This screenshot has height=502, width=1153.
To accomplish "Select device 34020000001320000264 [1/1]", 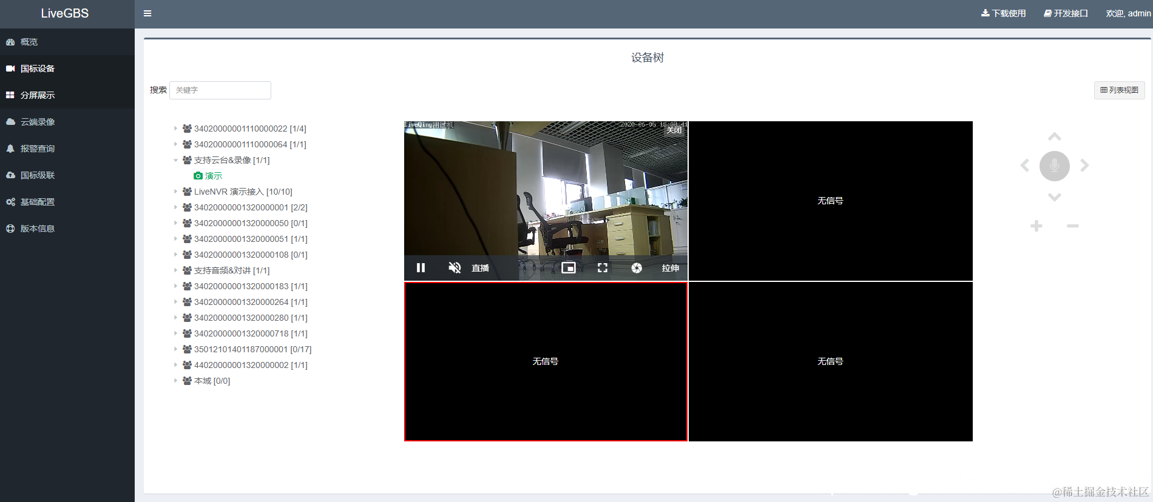I will click(251, 302).
